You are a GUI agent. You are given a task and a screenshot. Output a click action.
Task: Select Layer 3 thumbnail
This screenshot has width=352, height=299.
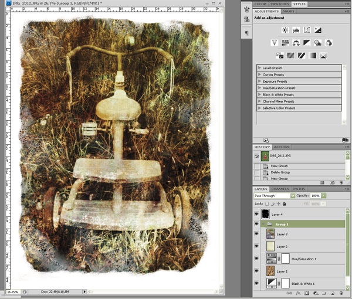tap(270, 234)
